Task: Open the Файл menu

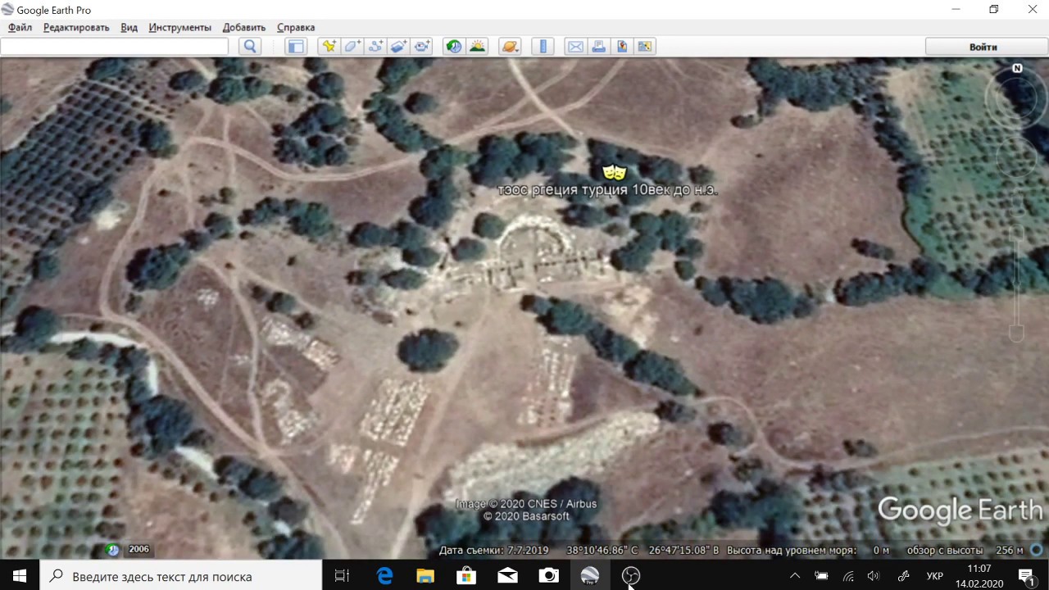Action: 20,27
